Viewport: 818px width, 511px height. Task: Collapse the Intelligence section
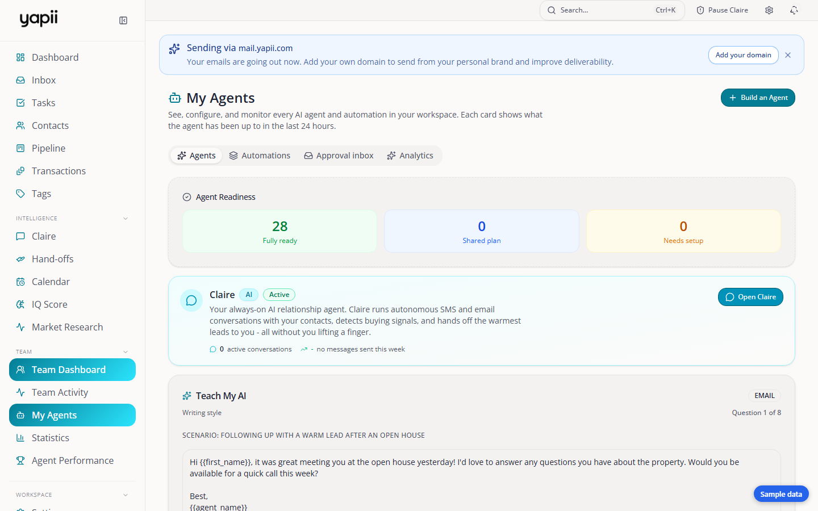[126, 219]
